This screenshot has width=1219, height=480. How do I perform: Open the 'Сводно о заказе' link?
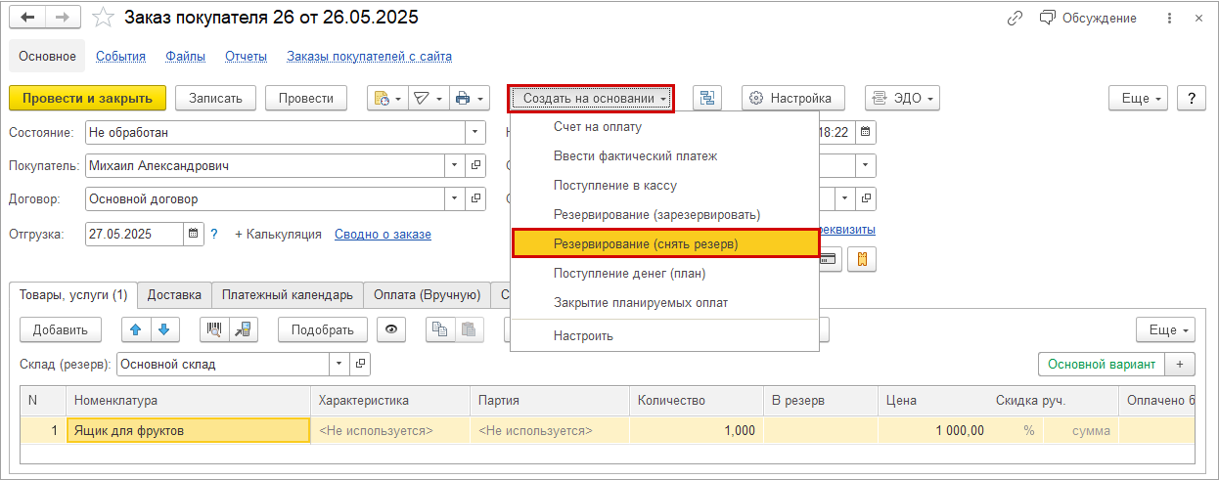pos(383,235)
